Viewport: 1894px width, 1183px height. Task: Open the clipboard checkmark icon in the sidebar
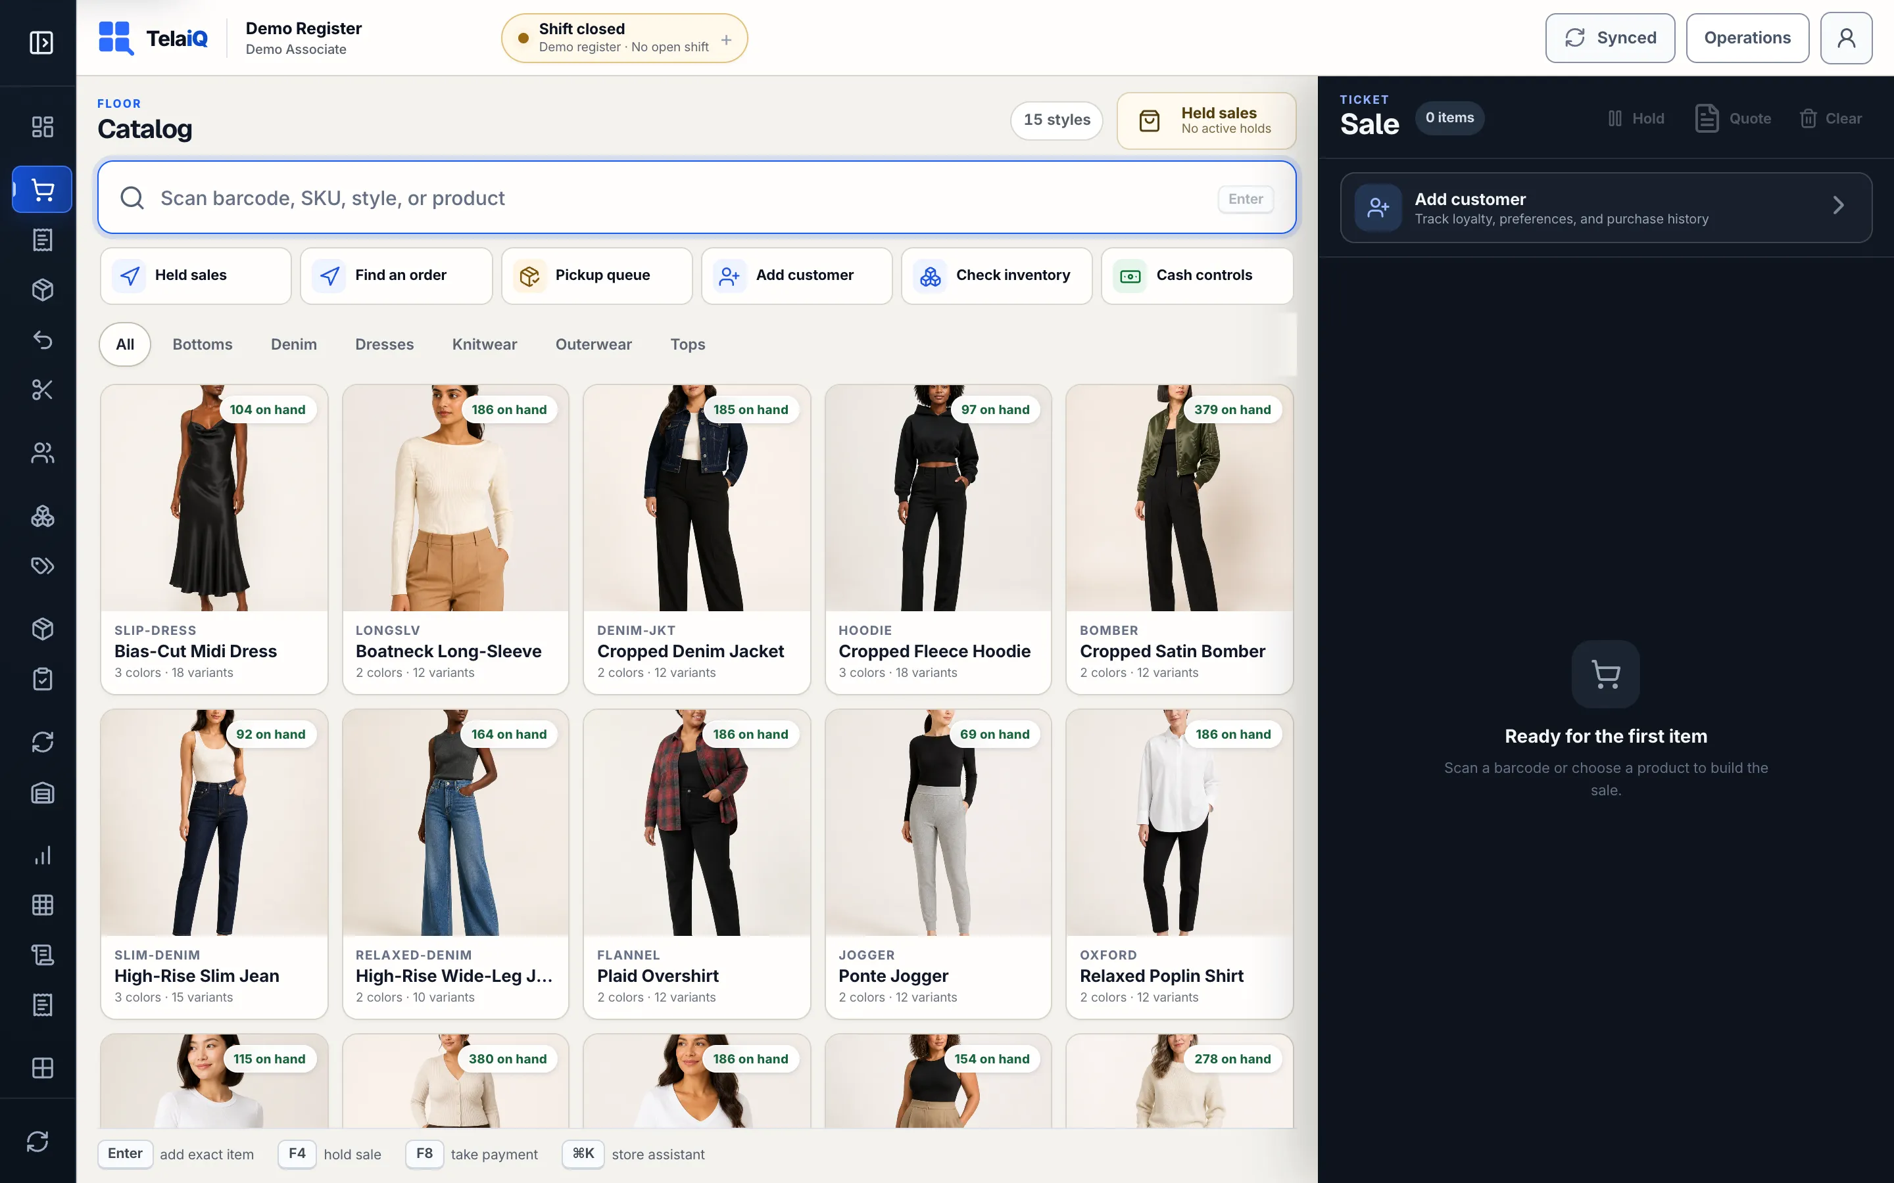point(42,678)
